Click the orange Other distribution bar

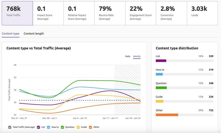pos(167,115)
